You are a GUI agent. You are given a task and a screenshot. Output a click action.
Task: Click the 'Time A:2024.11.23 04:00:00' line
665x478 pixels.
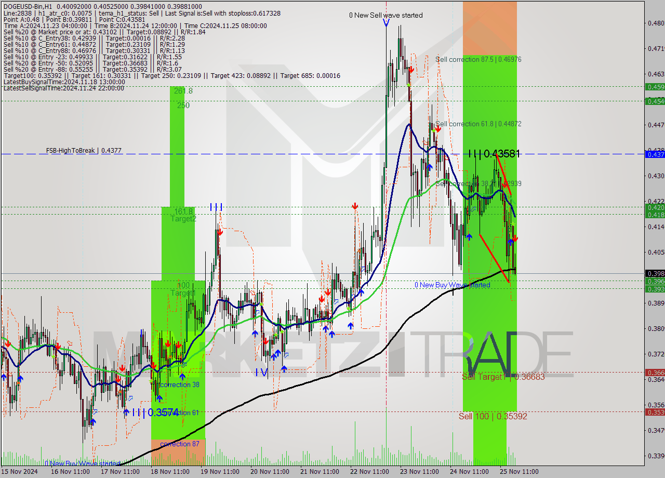click(x=135, y=25)
